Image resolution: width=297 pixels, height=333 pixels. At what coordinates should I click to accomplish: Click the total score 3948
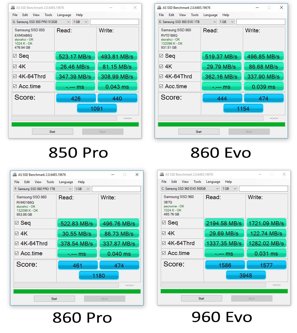(246, 275)
